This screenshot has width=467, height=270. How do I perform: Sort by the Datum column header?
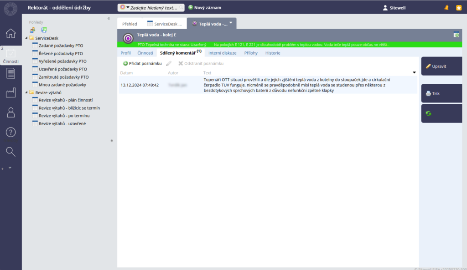[127, 73]
